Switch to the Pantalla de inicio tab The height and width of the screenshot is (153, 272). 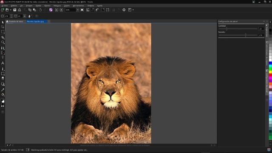click(x=15, y=22)
